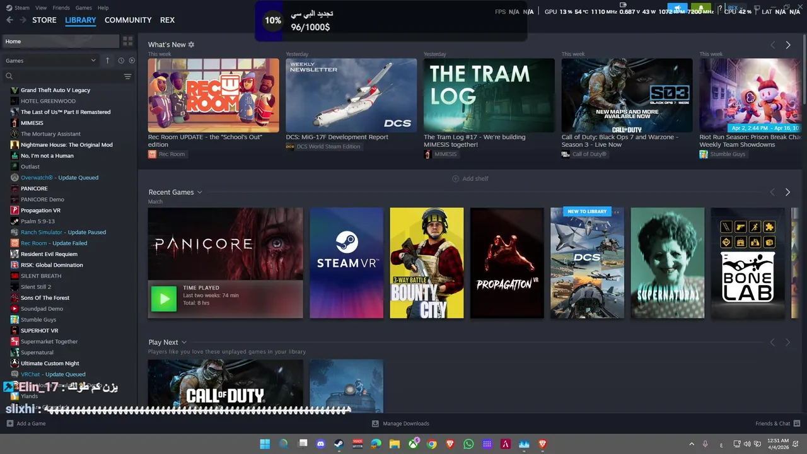
Task: Click the library search magnifier icon
Action: [9, 76]
